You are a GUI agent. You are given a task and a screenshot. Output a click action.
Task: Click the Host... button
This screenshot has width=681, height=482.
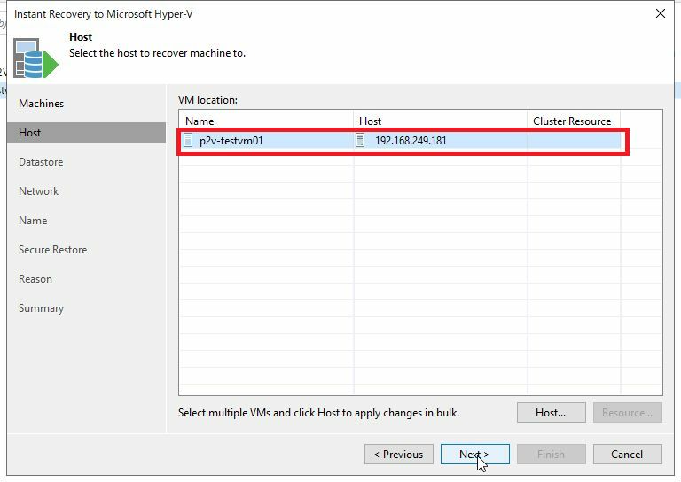(x=551, y=413)
